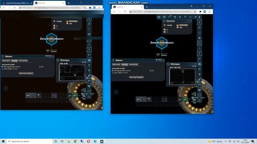Click the warning triangle sidebar icon in right game
Viewport: 257px width, 144px height.
(x=200, y=100)
